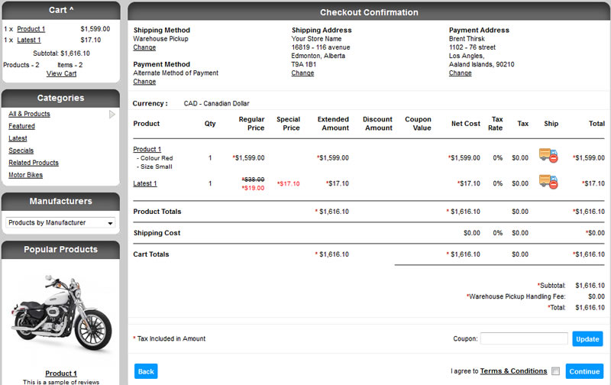This screenshot has height=385, width=611.
Task: Open Latest 1 link in Cart panel
Action: [x=29, y=40]
